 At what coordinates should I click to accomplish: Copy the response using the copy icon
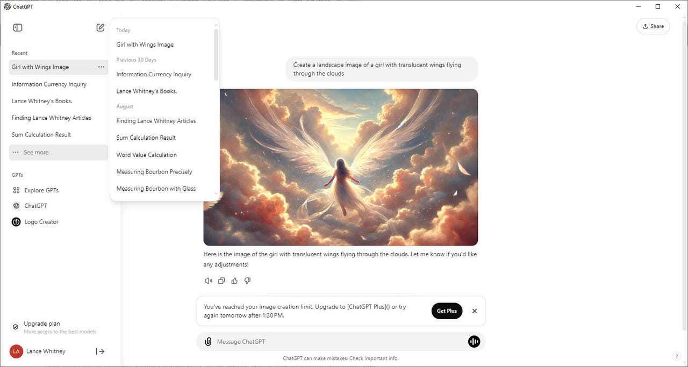221,280
